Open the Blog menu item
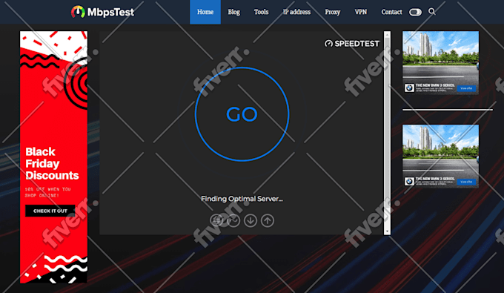The image size is (504, 293). [x=233, y=12]
